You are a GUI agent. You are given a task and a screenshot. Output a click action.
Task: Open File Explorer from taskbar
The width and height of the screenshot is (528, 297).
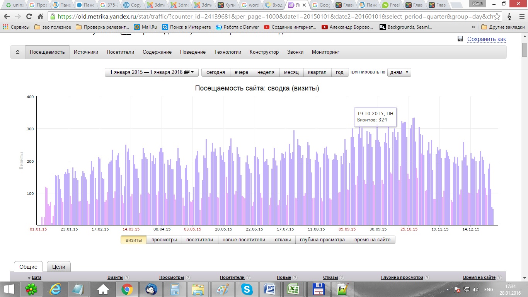[198, 289]
